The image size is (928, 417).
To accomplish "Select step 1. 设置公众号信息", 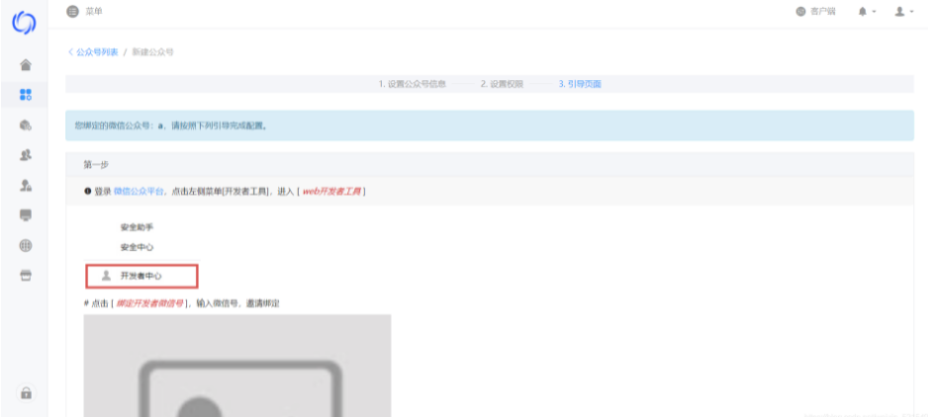I will [412, 84].
